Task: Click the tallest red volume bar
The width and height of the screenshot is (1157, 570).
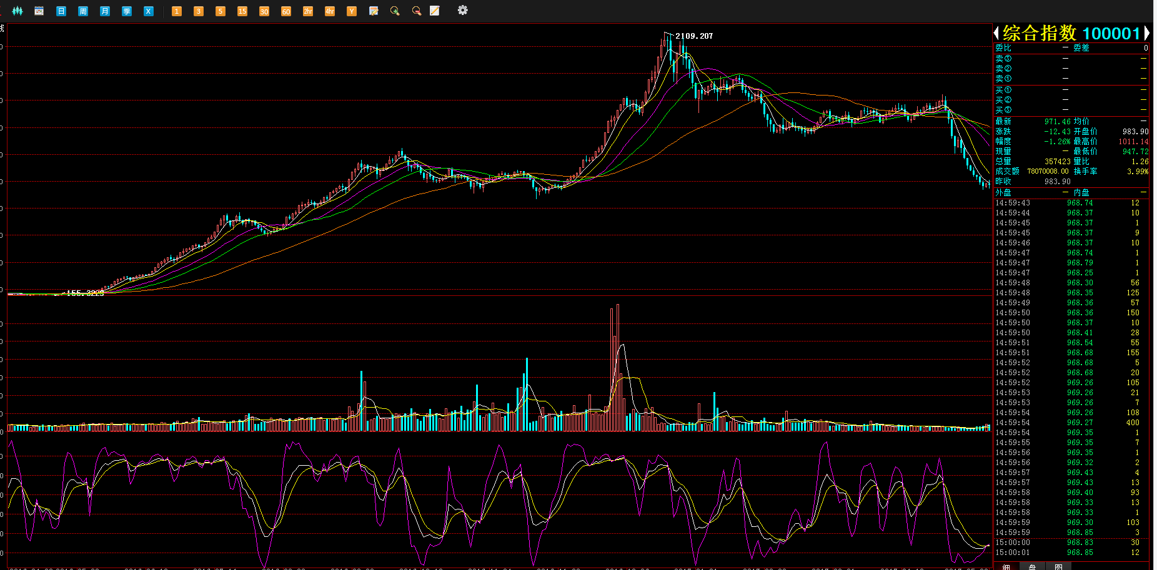Action: click(x=618, y=368)
